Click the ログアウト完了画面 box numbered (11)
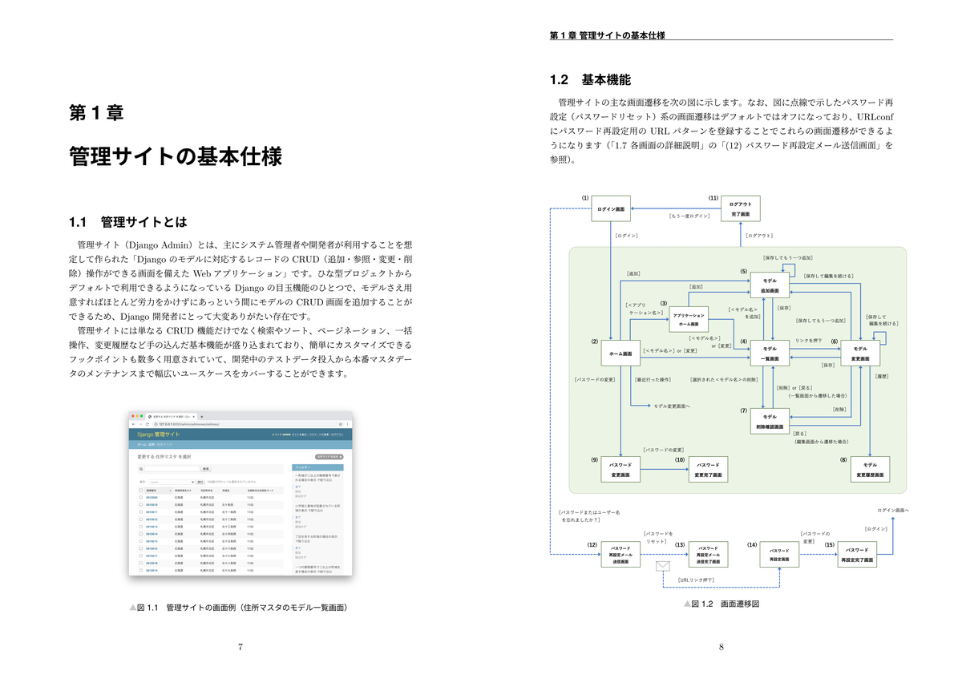 [741, 209]
